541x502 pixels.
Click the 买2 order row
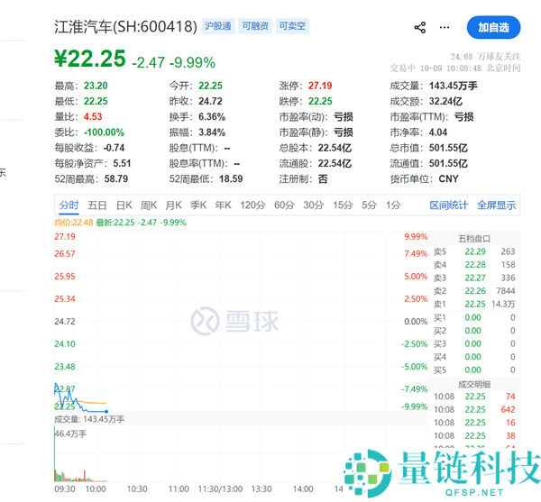pos(474,331)
